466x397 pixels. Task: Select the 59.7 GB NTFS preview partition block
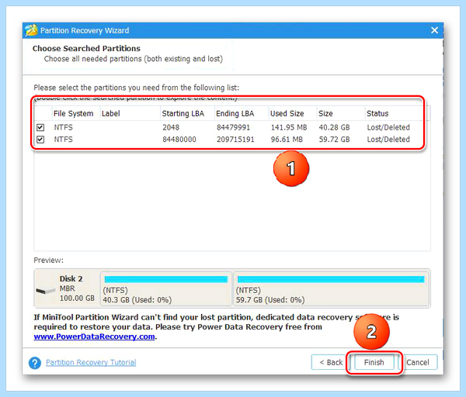tap(331, 289)
